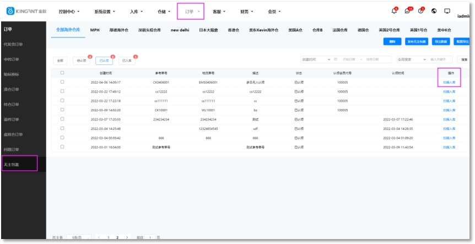Screen dimensions: 475x244
Task: Open the 全局搜索 dropdown
Action: click(412, 59)
